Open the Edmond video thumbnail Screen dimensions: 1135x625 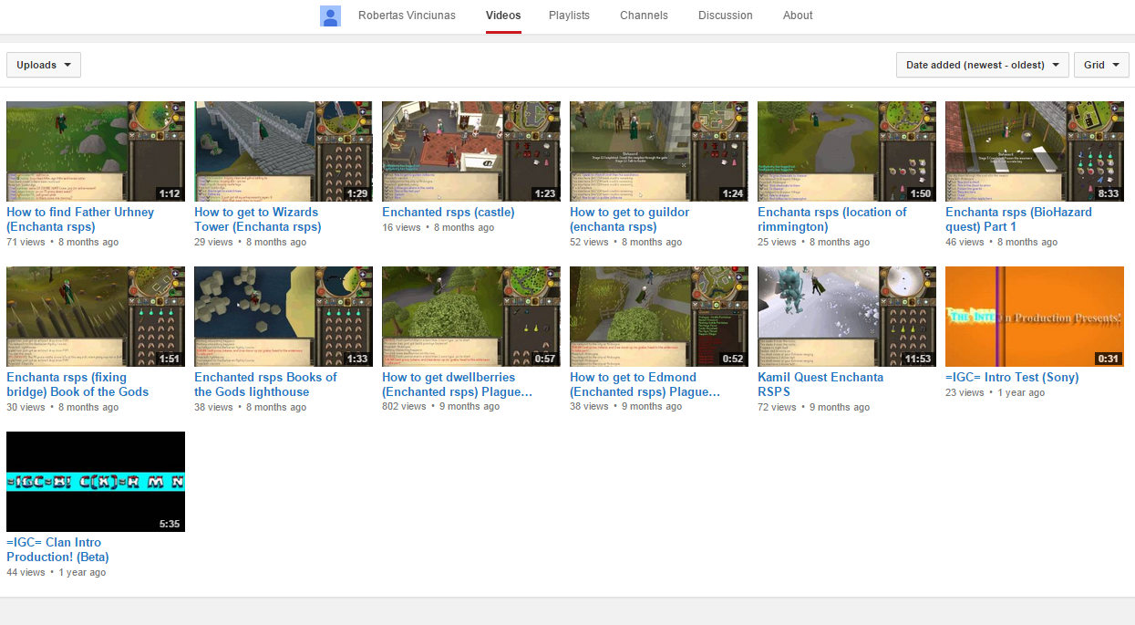pyautogui.click(x=659, y=317)
